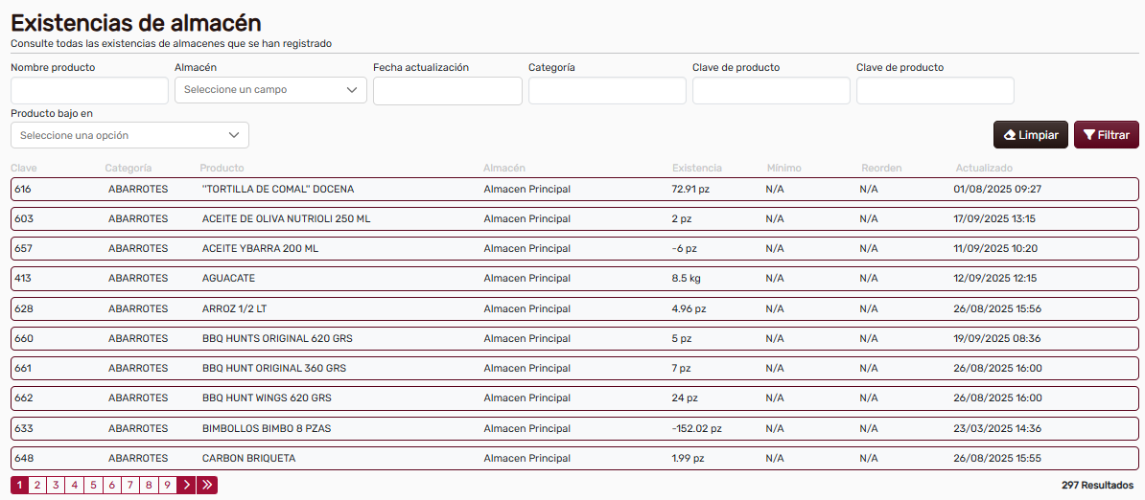Sort by the Actualizado column header

click(x=983, y=169)
